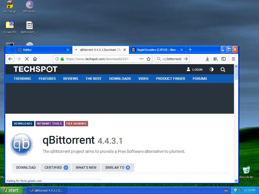
Task: Bookmark this page with the star icon
Action: (x=148, y=59)
